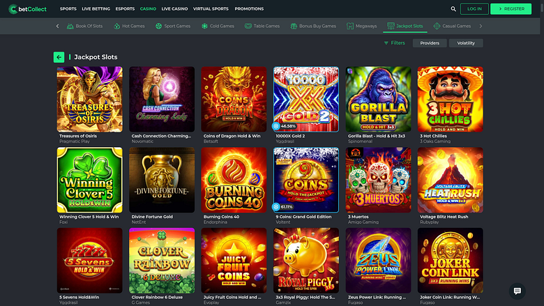Image resolution: width=544 pixels, height=306 pixels.
Task: Launch Burning Coins 40 game
Action: (234, 180)
